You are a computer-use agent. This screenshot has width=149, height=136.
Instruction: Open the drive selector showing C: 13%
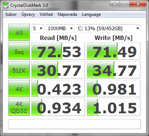(x=109, y=28)
